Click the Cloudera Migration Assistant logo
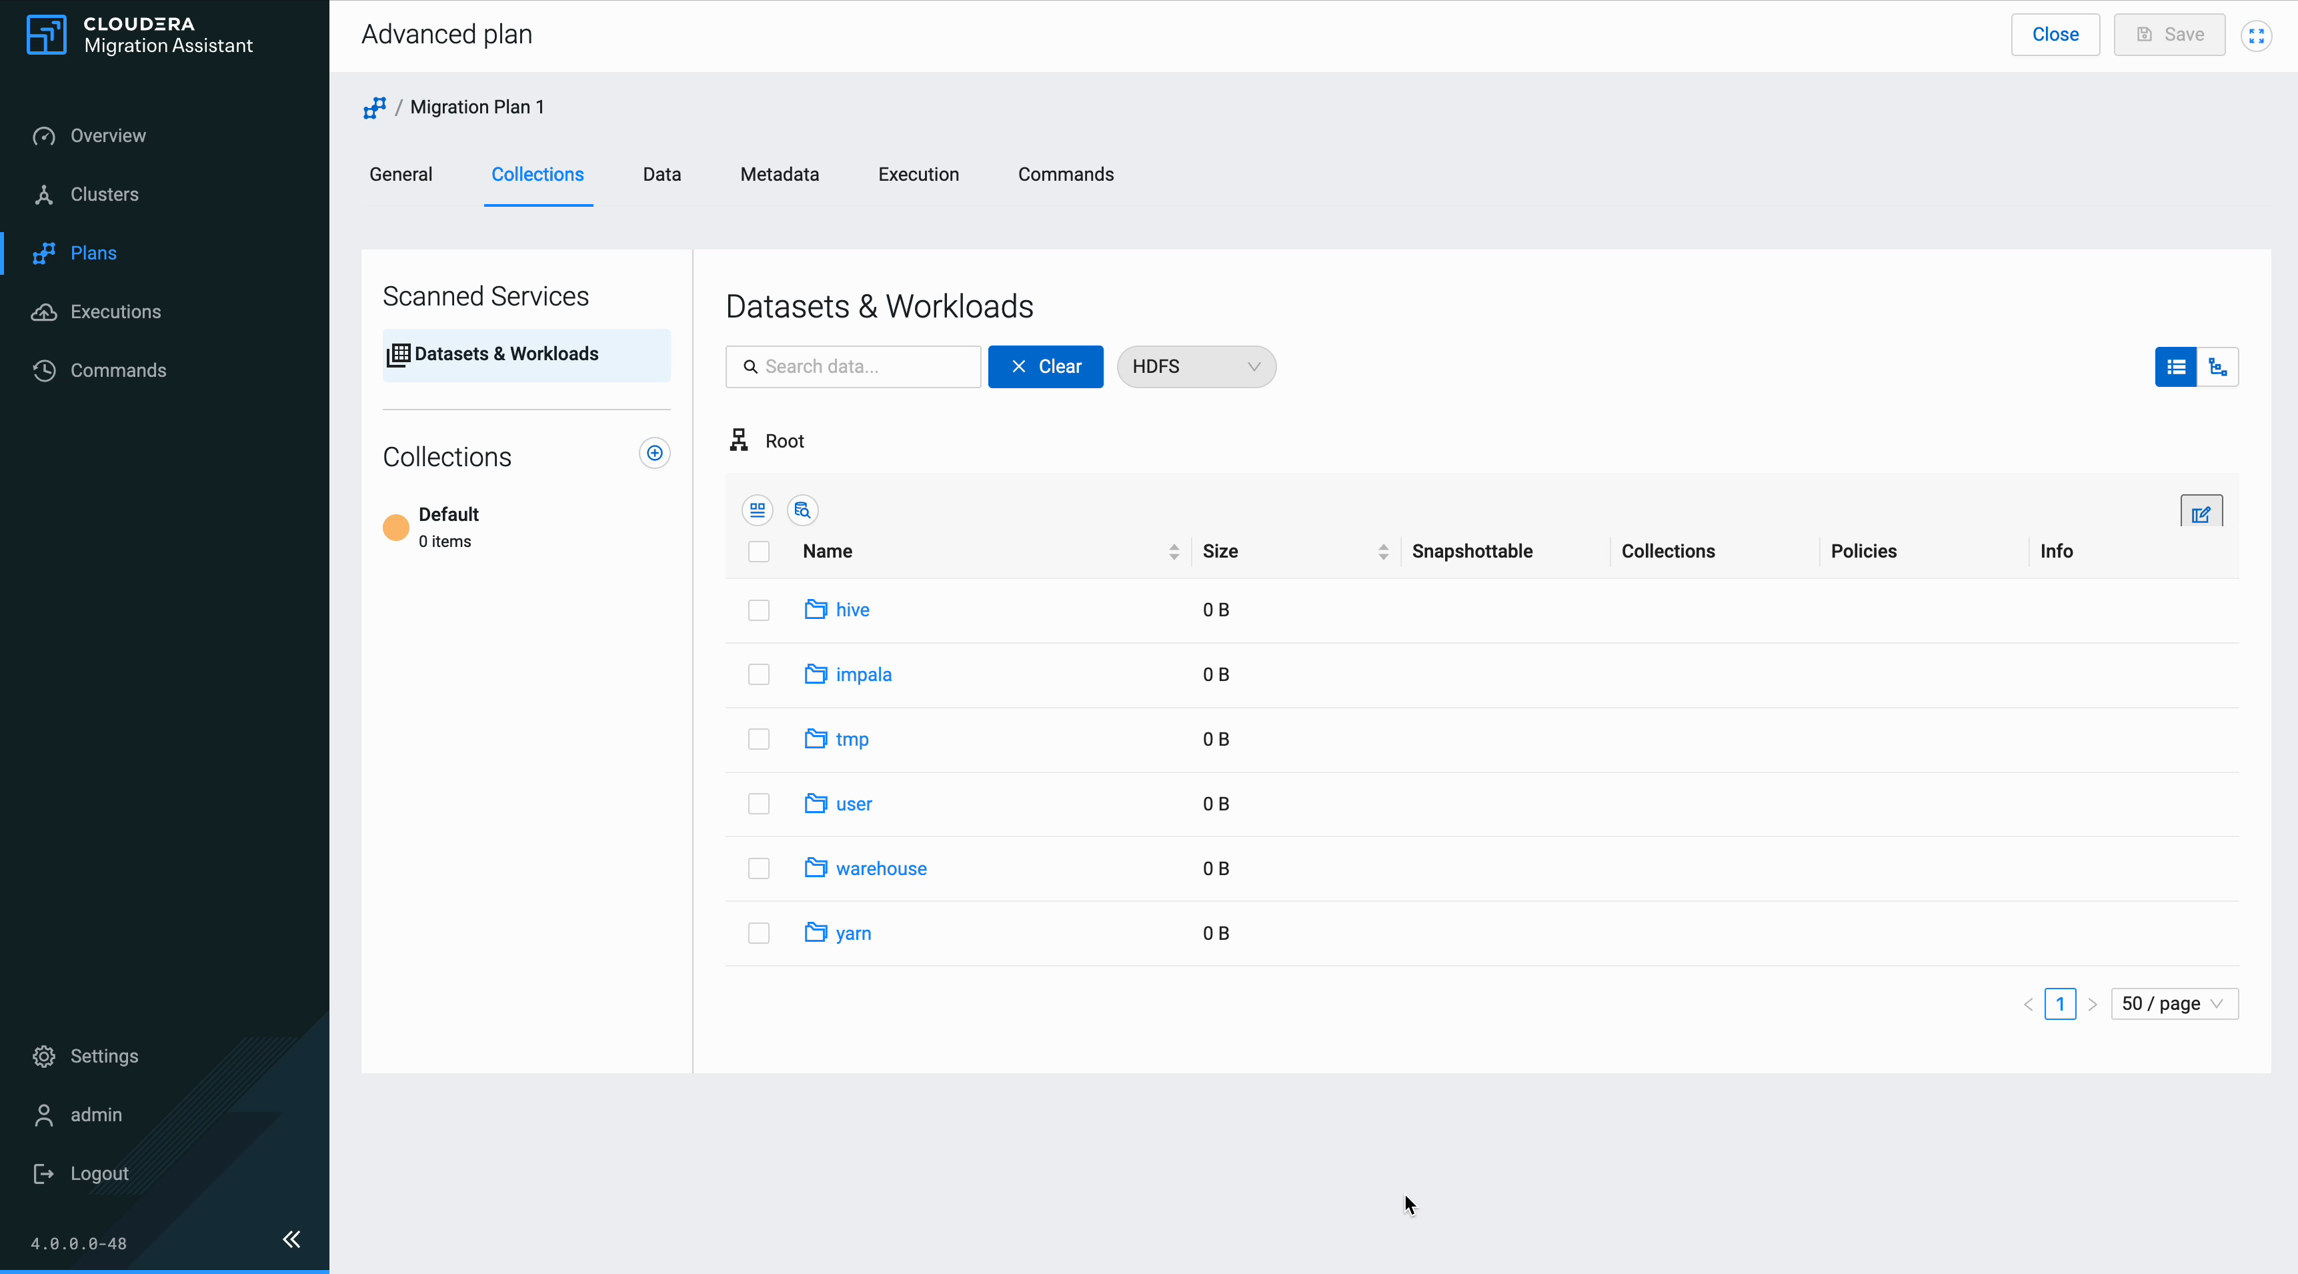Image resolution: width=2298 pixels, height=1274 pixels. point(140,35)
